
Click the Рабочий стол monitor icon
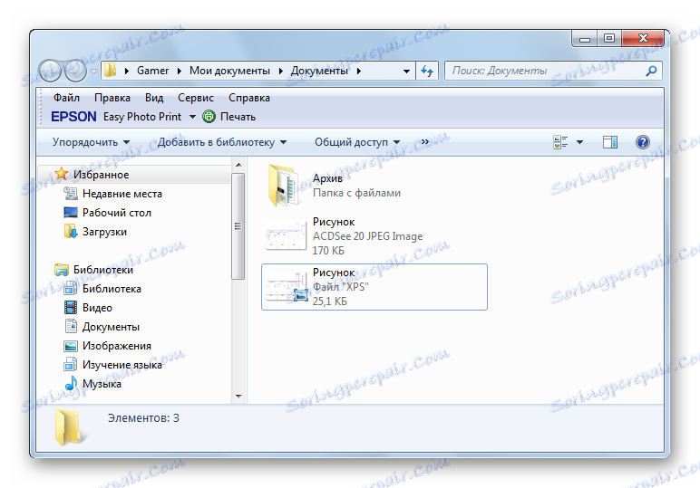tap(71, 213)
